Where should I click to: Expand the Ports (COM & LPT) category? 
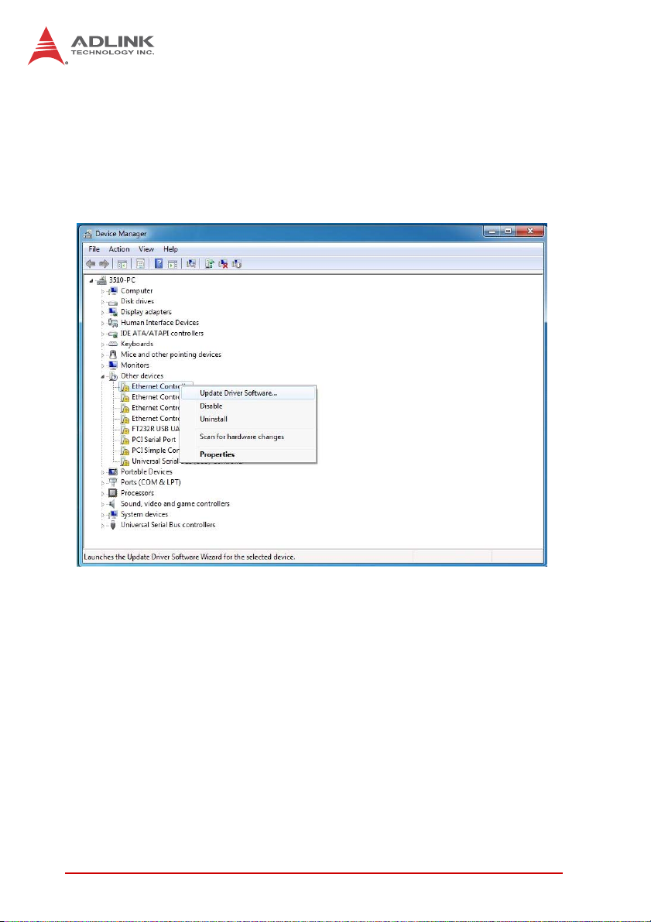[x=103, y=482]
